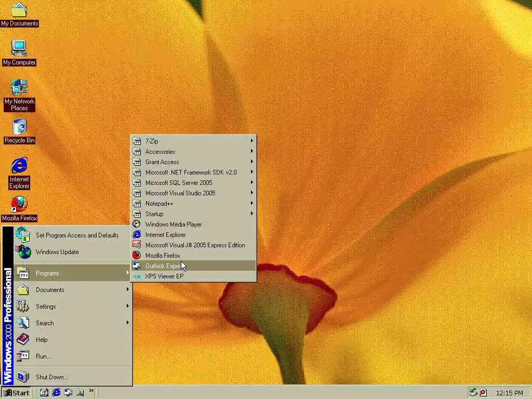Choose Shut Down... in the Start menu
The height and width of the screenshot is (399, 532).
pos(73,377)
